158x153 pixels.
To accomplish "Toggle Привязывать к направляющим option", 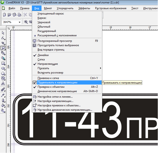I will pos(67,82).
